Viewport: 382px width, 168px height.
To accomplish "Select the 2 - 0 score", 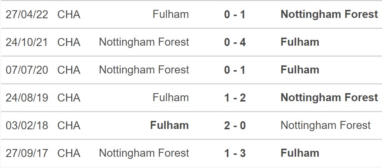I will pyautogui.click(x=235, y=125).
